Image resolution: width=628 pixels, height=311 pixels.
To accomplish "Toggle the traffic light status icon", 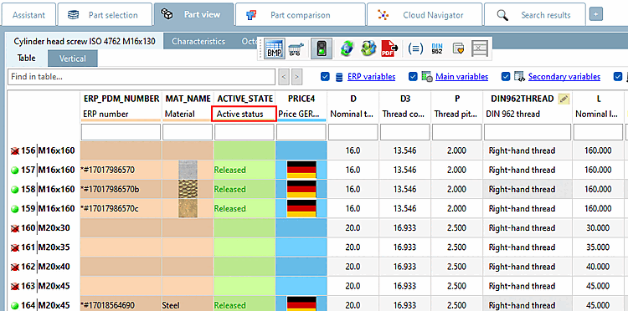I will [322, 48].
